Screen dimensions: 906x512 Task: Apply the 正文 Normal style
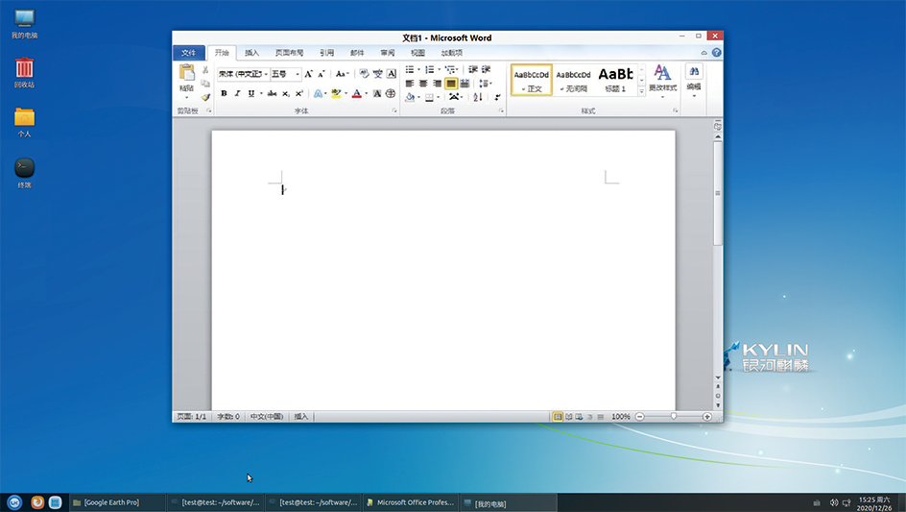tap(532, 80)
